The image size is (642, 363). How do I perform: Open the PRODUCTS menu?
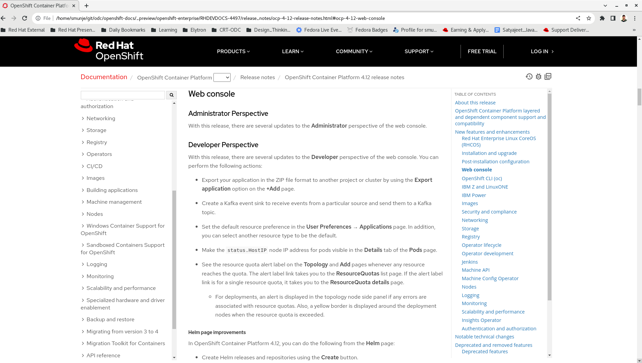click(233, 52)
